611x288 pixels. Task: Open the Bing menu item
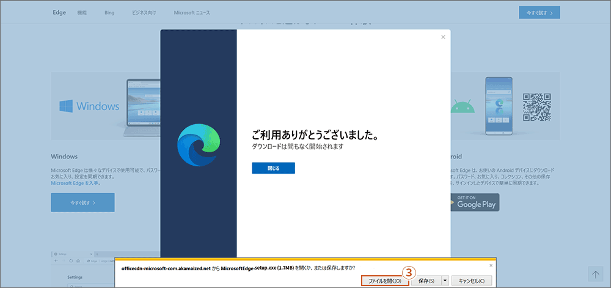[x=109, y=13]
